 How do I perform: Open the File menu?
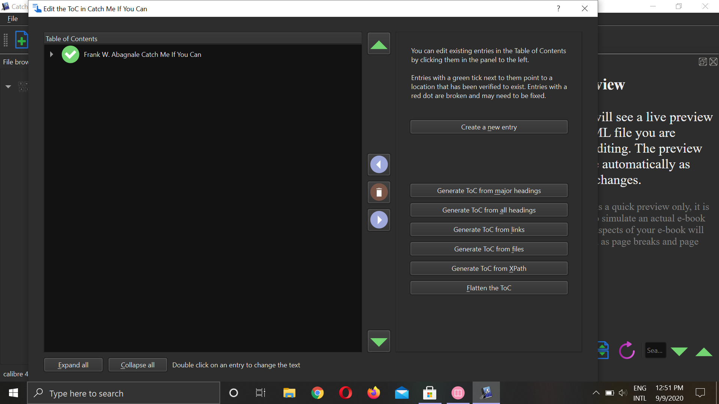[x=12, y=19]
